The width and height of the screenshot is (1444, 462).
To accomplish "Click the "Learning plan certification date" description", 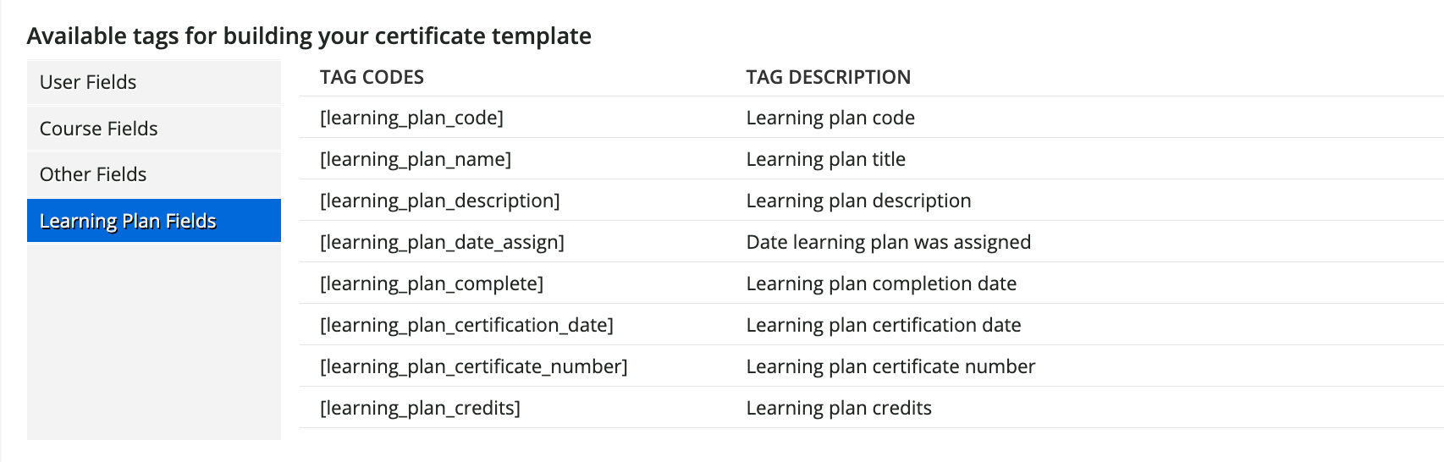I will [x=884, y=325].
